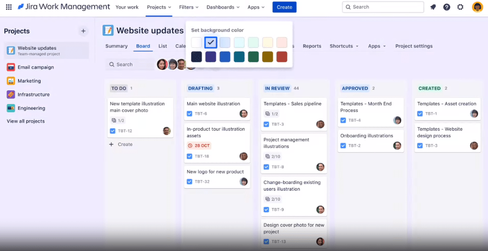Click the board Search input field
Image resolution: width=488 pixels, height=251 pixels.
130,65
